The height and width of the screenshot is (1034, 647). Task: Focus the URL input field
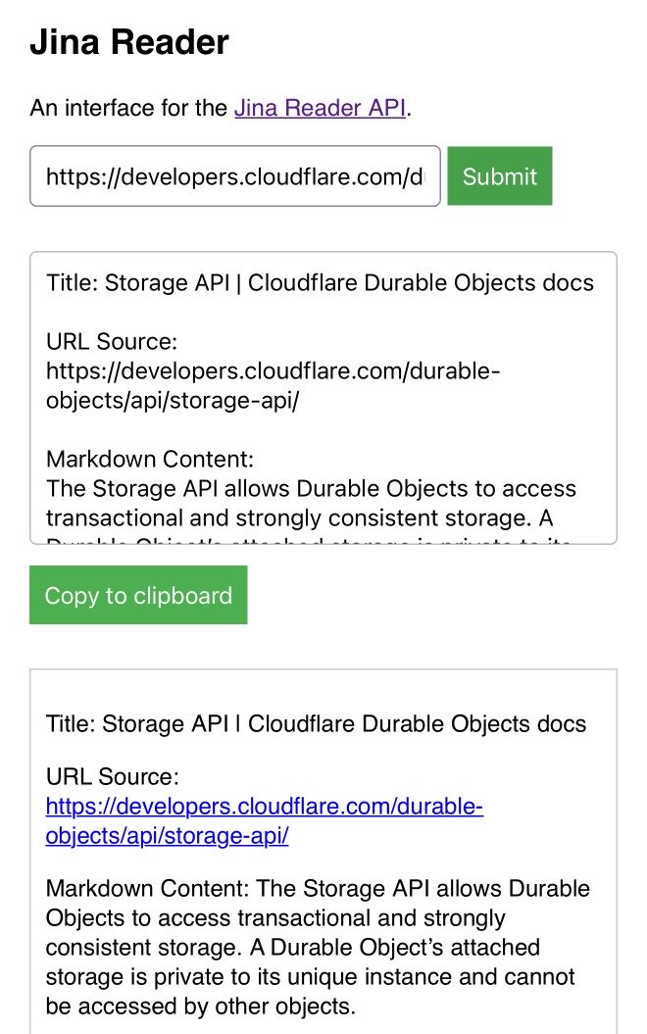(235, 176)
